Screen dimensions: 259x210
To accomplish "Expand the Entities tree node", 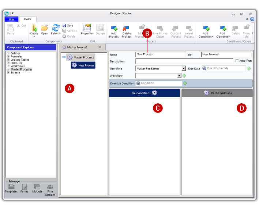I will [8, 53].
